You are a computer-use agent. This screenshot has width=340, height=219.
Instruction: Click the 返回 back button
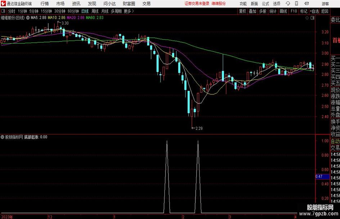pyautogui.click(x=325, y=11)
